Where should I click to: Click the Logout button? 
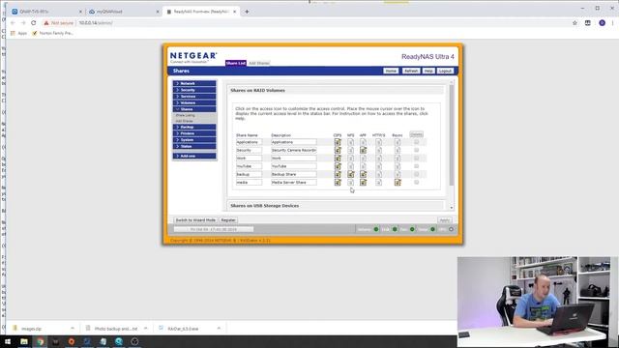coord(445,71)
